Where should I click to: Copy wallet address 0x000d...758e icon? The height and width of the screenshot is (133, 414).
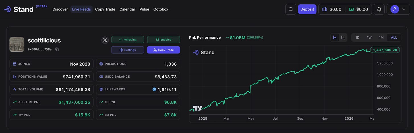click(x=57, y=49)
